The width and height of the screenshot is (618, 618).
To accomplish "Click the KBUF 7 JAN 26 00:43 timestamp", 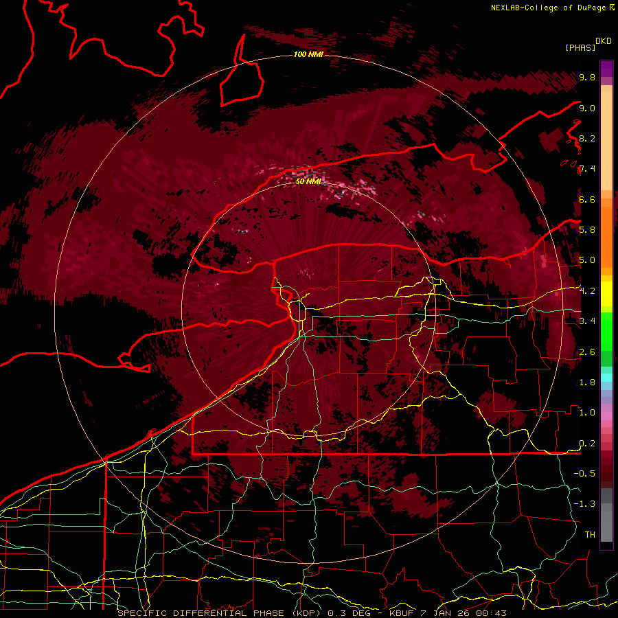I will (x=448, y=613).
